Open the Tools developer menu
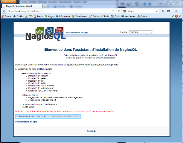 [x=116, y=16]
